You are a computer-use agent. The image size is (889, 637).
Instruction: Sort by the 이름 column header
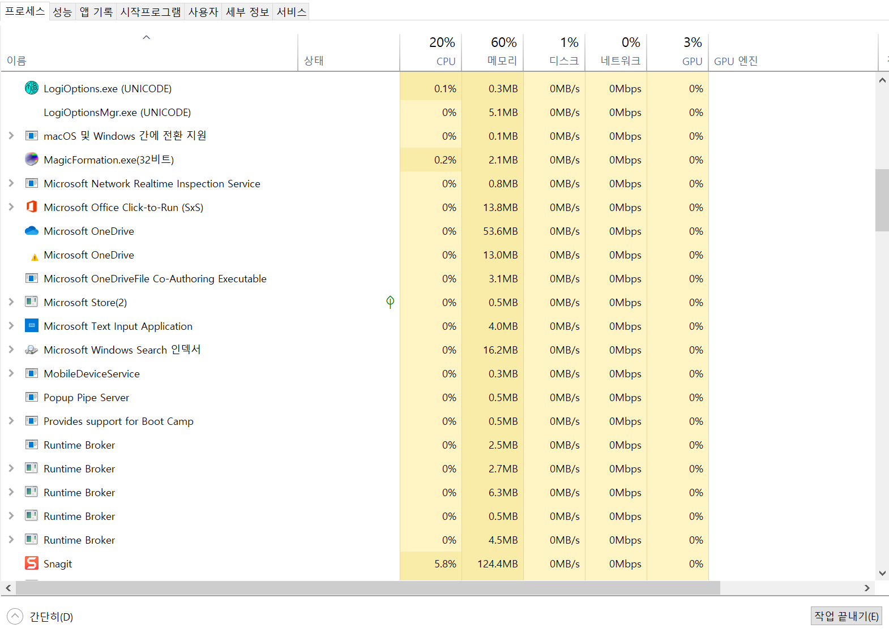149,52
